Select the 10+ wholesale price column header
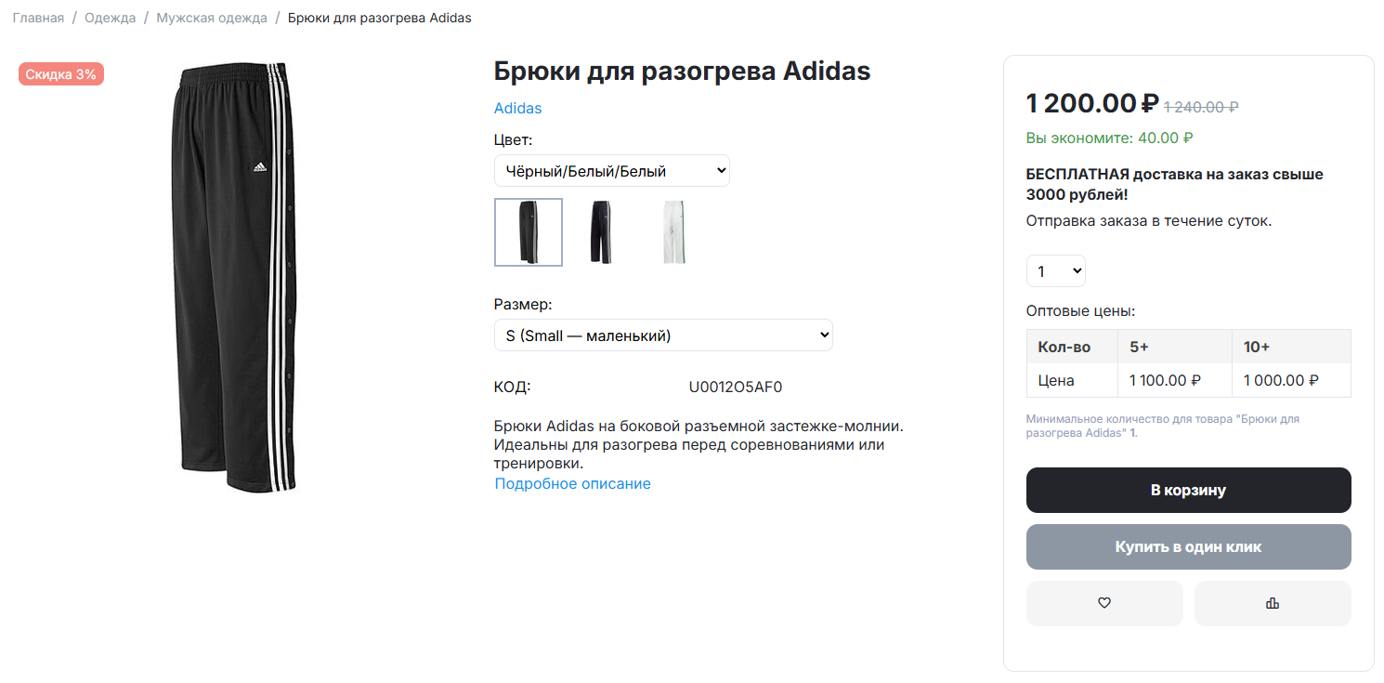Viewport: 1384px width, 683px height. (x=1291, y=347)
